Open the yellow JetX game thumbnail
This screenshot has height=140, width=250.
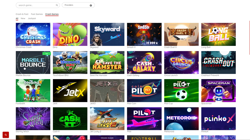(70, 91)
